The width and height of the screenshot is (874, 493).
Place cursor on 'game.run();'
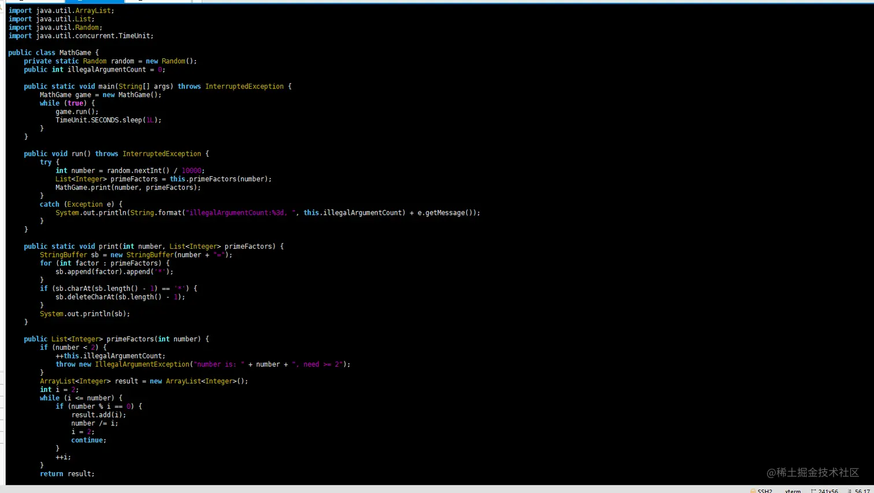click(x=77, y=111)
